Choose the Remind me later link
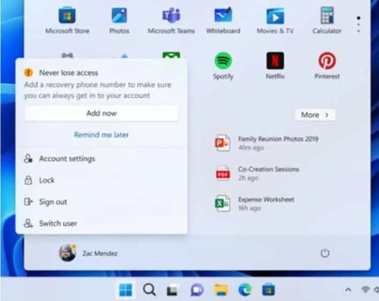Viewport: 379px width, 301px height. coord(101,135)
